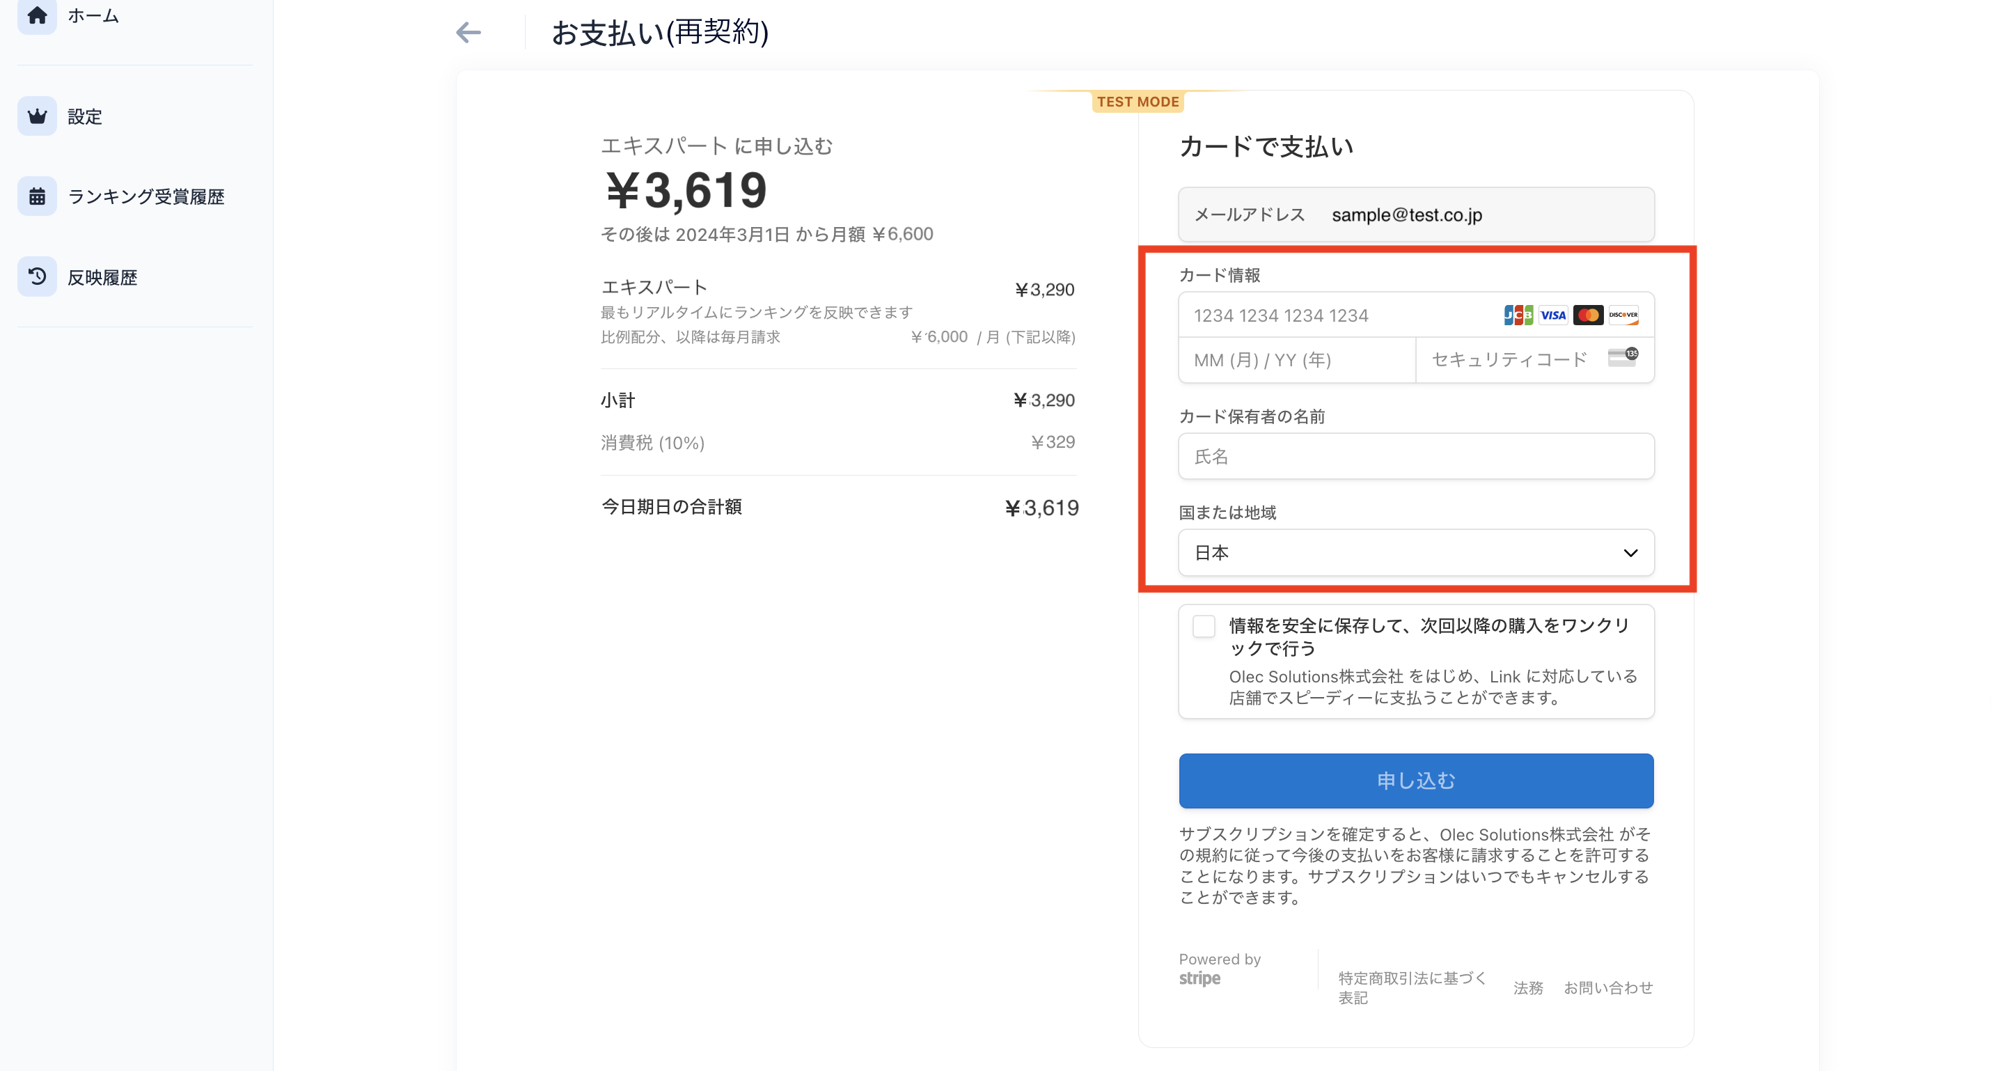The image size is (1991, 1071).
Task: Open 特定商取引法に基づく表記 link
Action: [x=1413, y=987]
